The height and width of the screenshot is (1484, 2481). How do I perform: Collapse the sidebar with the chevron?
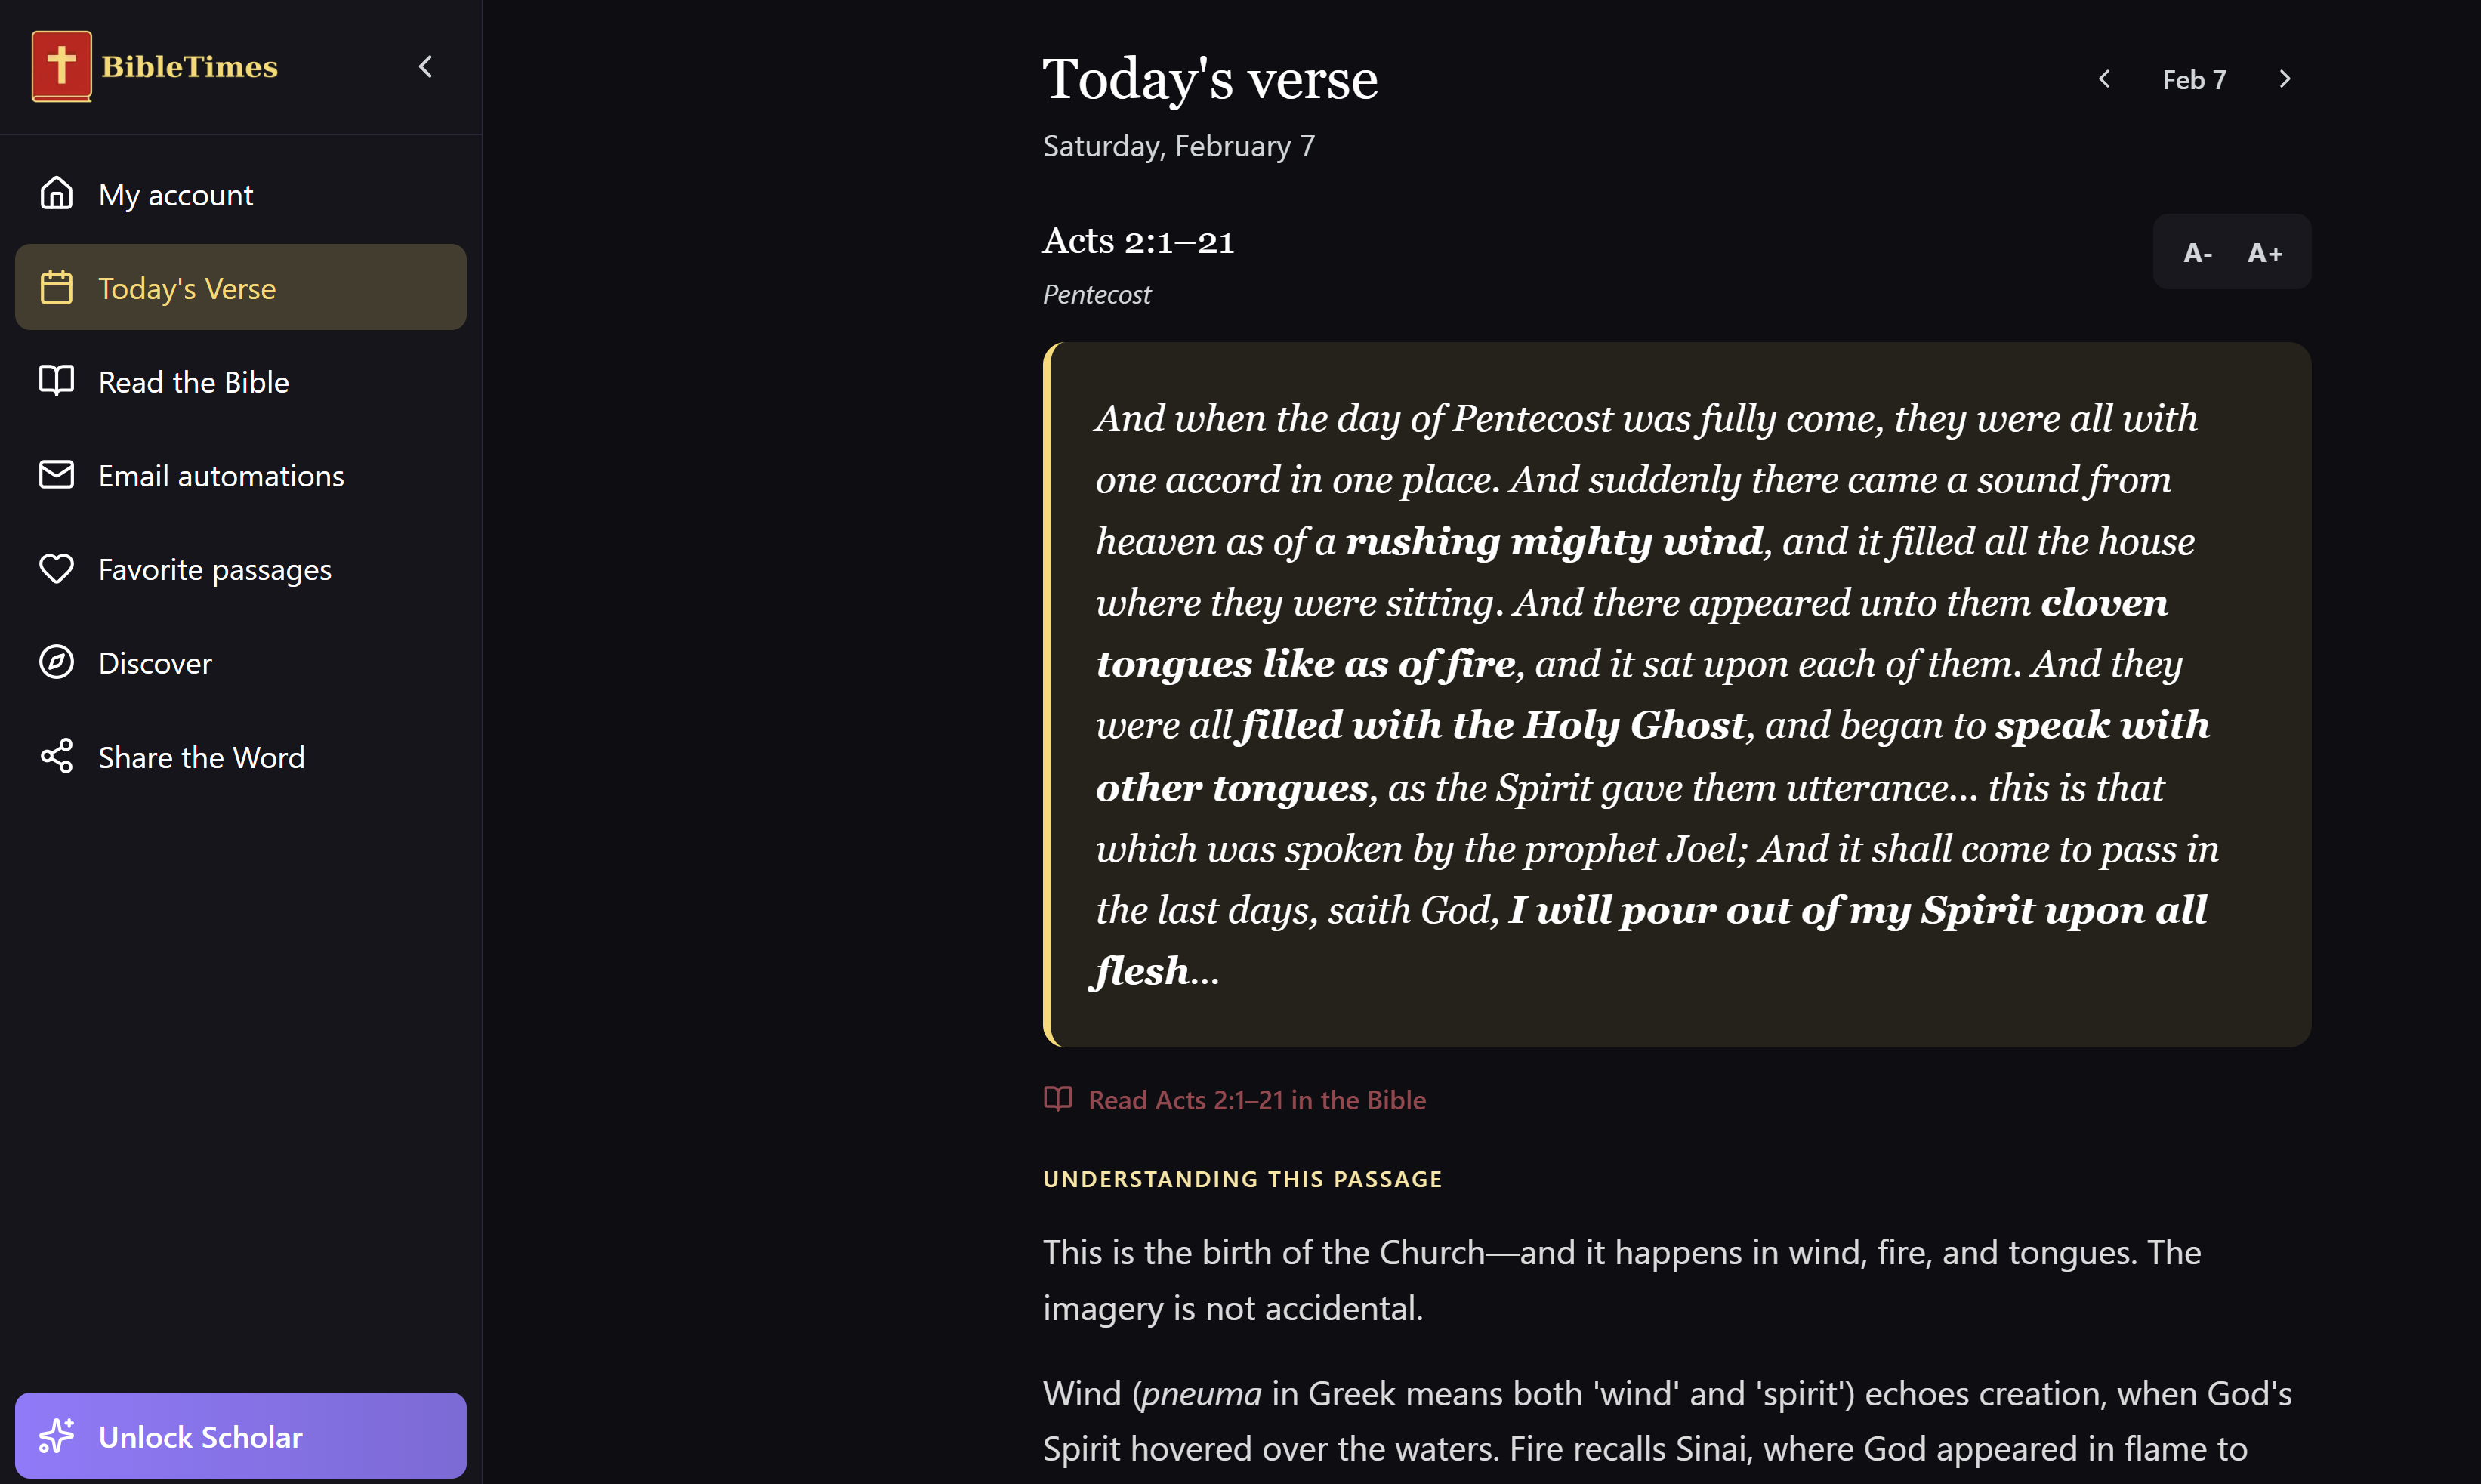pos(425,66)
